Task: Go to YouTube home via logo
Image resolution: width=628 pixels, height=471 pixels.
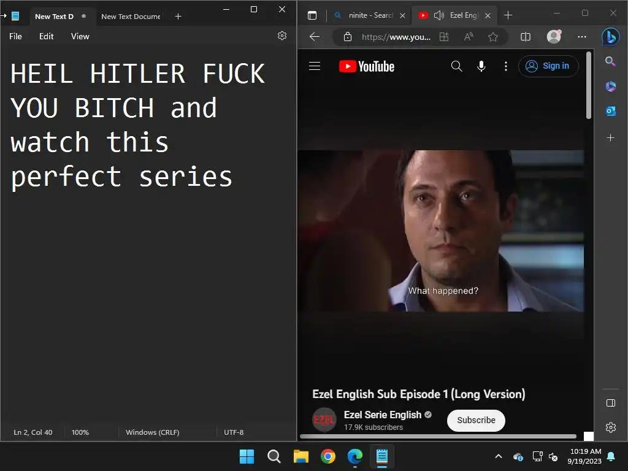Action: tap(367, 66)
